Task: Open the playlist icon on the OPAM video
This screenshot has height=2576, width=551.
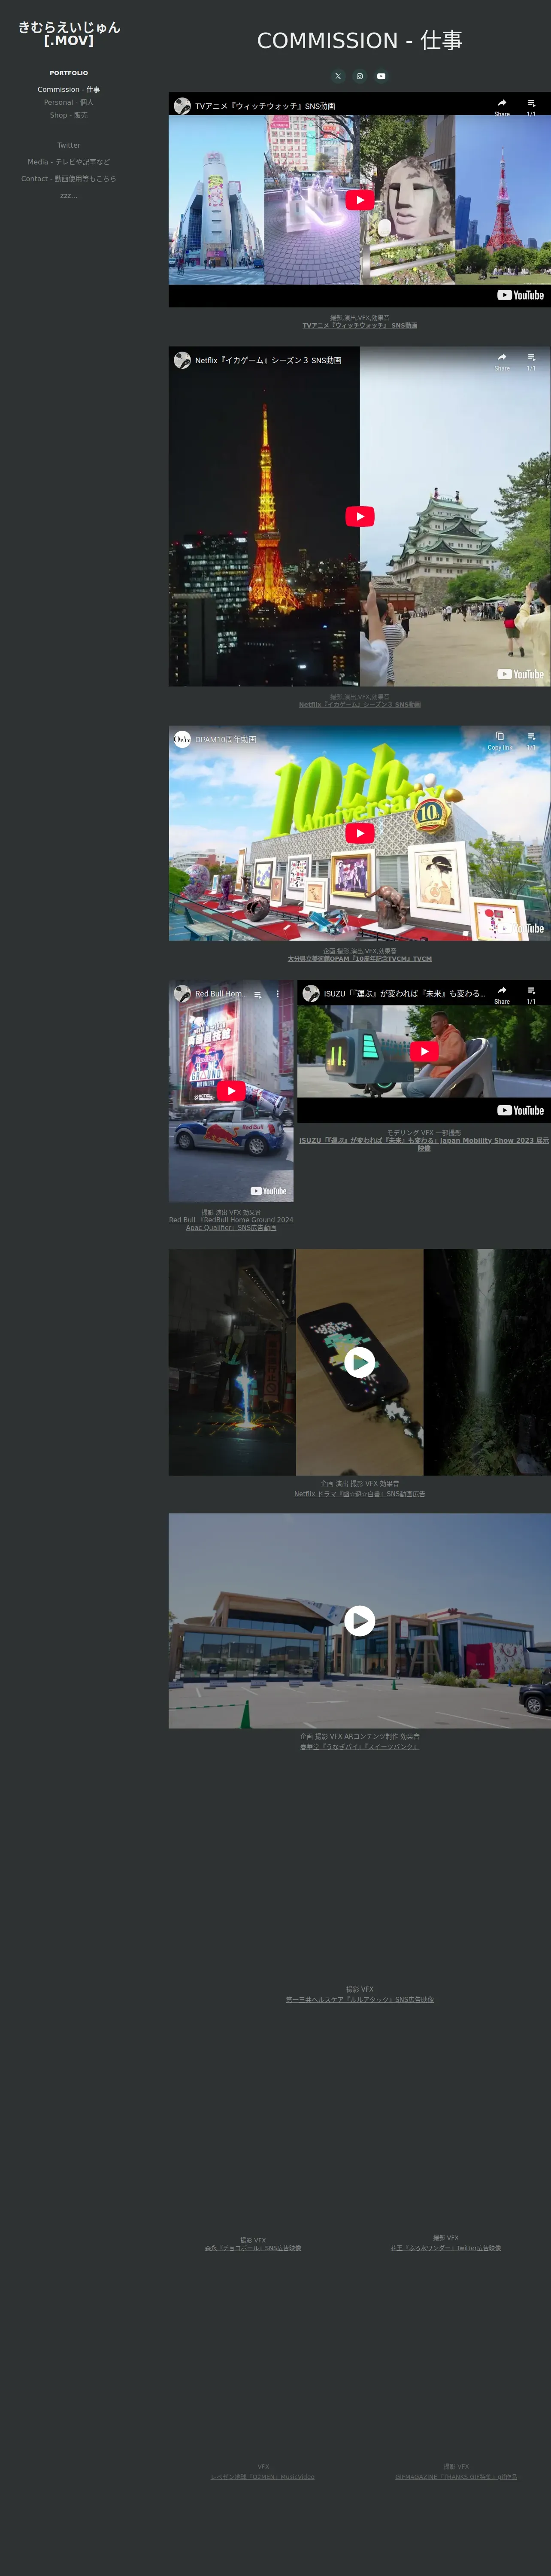Action: pos(531,740)
